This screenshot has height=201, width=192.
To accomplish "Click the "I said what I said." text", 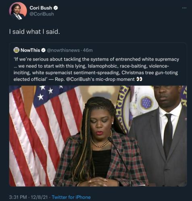I will tap(34, 32).
